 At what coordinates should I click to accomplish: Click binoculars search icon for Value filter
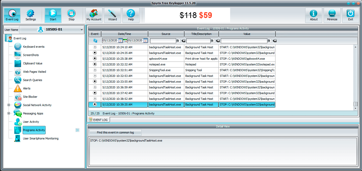pyautogui.click(x=269, y=41)
